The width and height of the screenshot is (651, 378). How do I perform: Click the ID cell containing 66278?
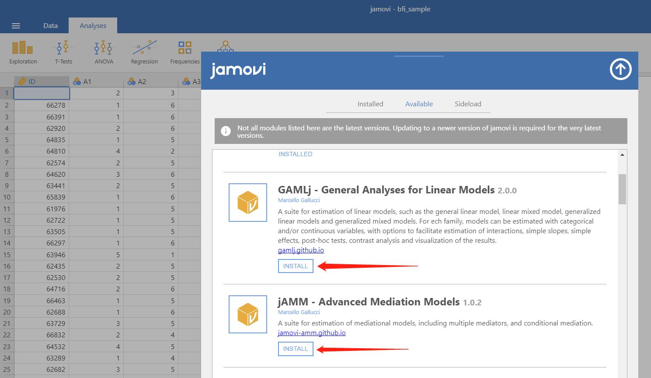click(42, 105)
